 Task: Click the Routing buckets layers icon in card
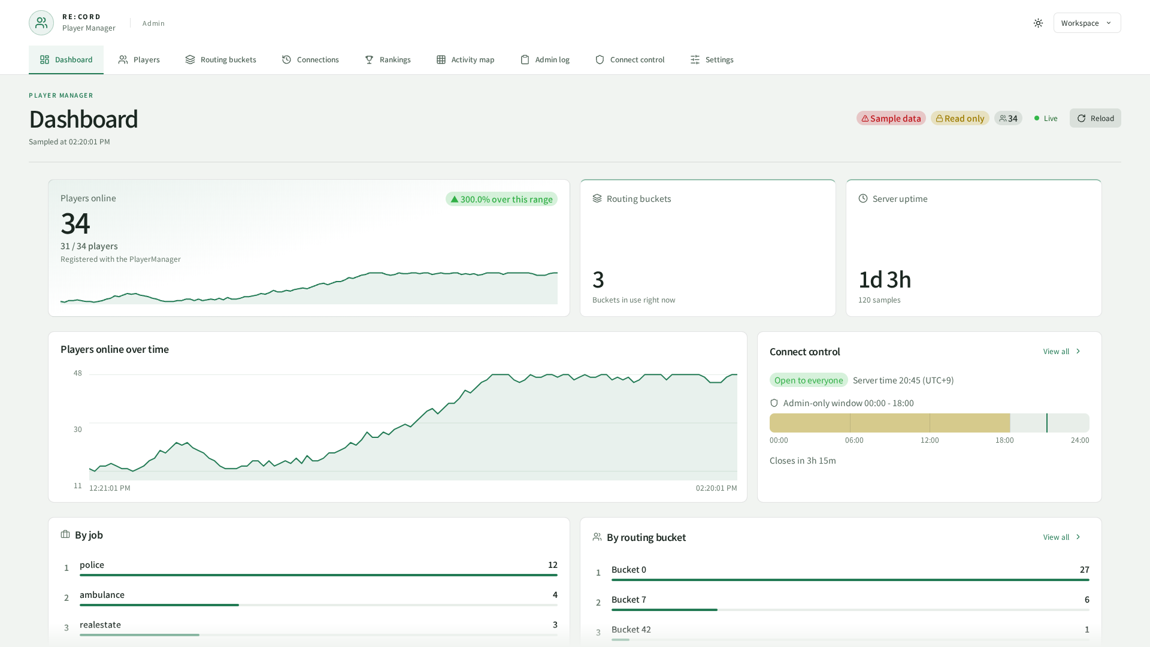[597, 198]
